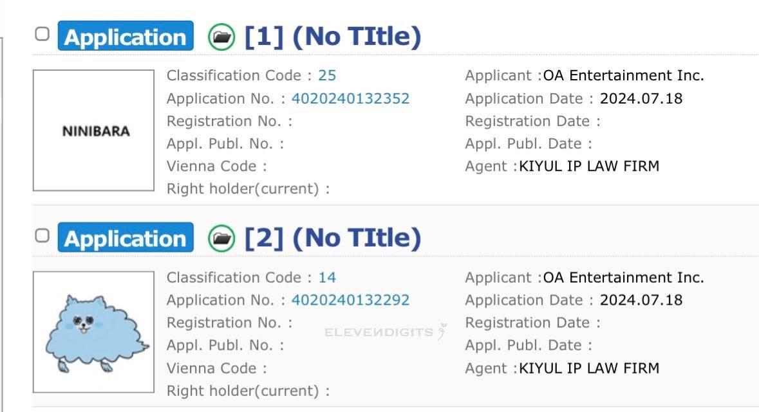Open result title [2] (No Title)

point(333,238)
